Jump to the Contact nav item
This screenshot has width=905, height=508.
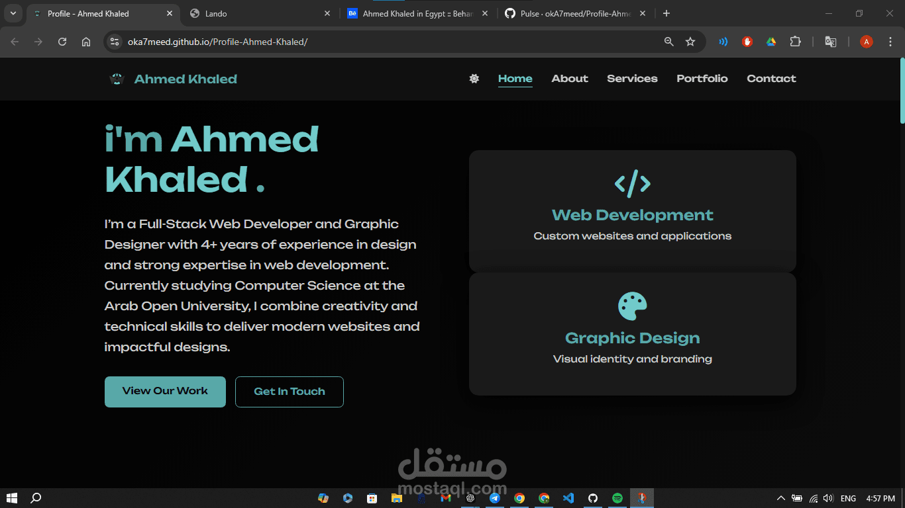[771, 78]
